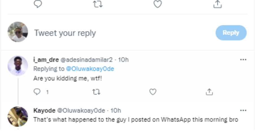Open the i_am_dre display name
Viewport: 256px width, 131px height.
pyautogui.click(x=46, y=60)
